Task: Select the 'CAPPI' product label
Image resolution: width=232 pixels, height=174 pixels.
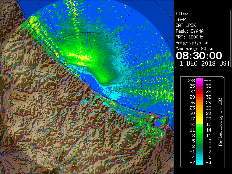Action: 182,20
